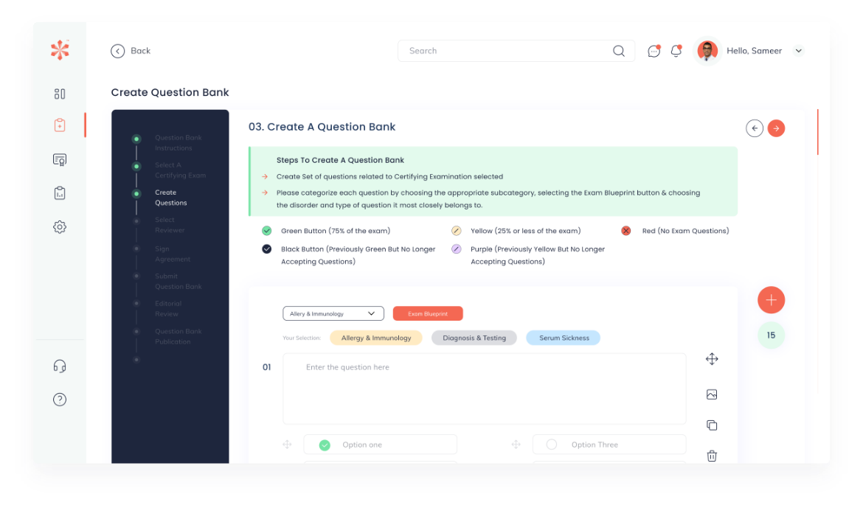Open the Allergy & Immunology dropdown
This screenshot has height=508, width=863.
pos(333,313)
